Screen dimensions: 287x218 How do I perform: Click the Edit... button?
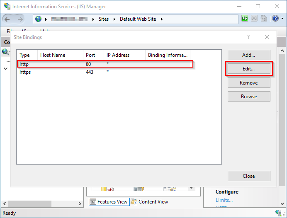pyautogui.click(x=249, y=69)
